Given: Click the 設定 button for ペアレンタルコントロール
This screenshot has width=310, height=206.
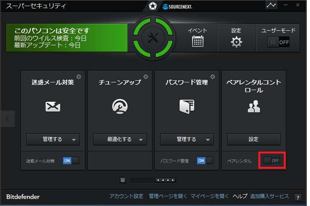Looking at the screenshot, I should (253, 139).
